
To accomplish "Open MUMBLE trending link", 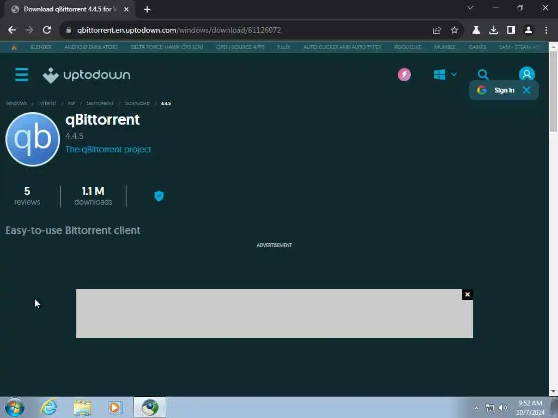I will 445,47.
